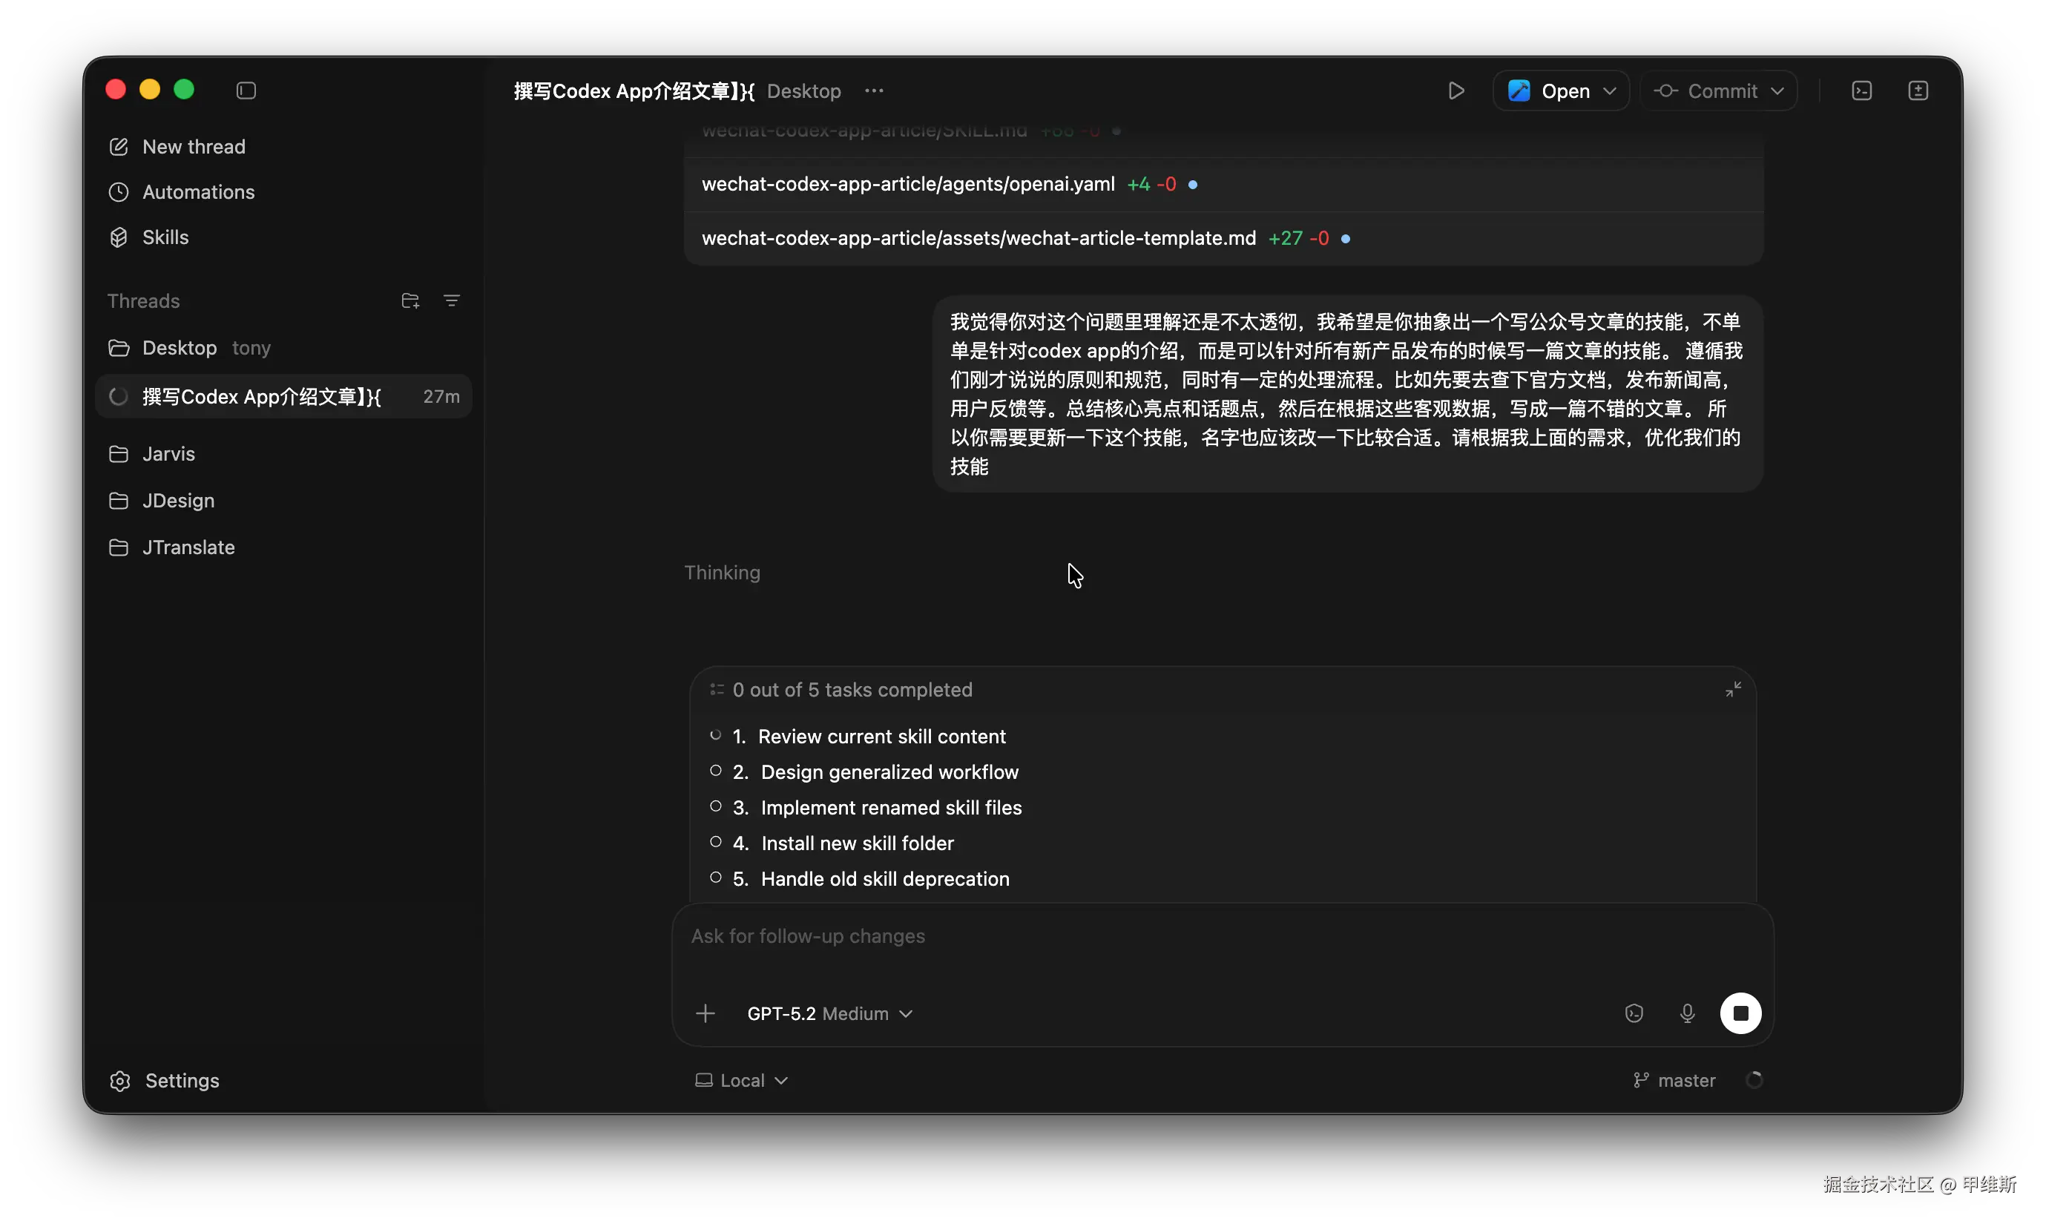
Task: Select the JTranslate project folder
Action: [x=188, y=547]
